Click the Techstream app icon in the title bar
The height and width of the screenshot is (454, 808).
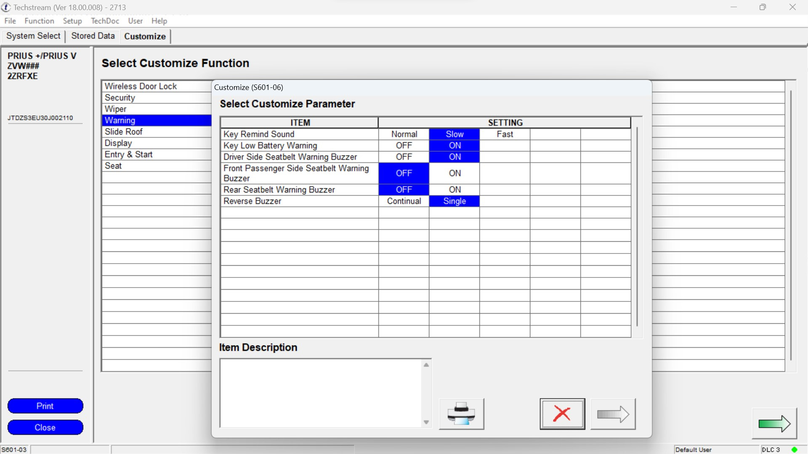coord(6,7)
